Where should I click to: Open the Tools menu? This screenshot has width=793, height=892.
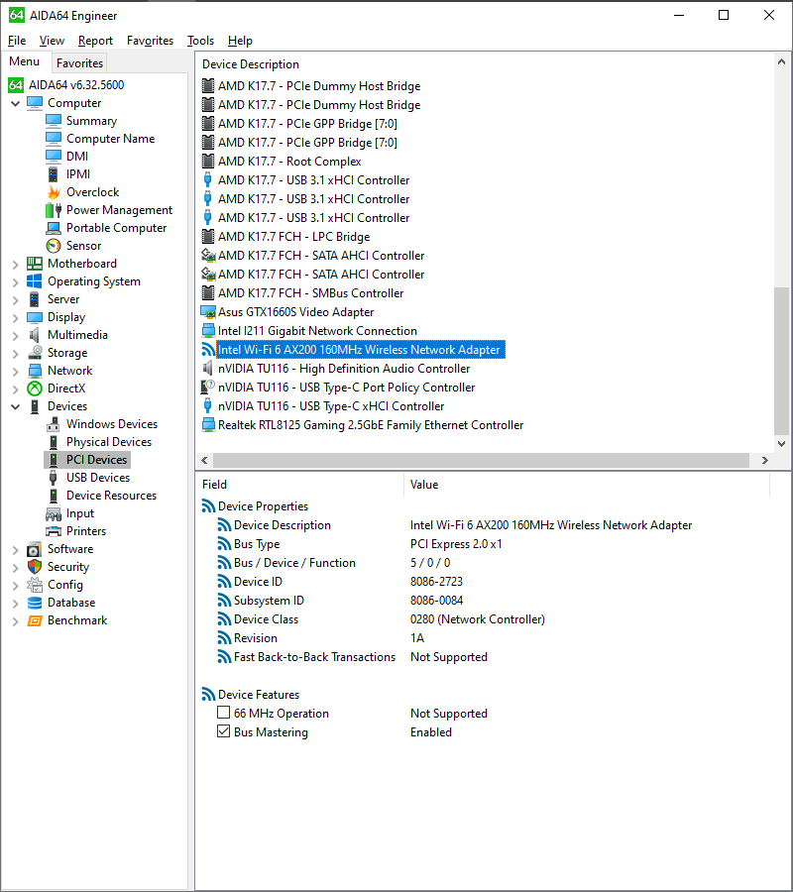(201, 41)
